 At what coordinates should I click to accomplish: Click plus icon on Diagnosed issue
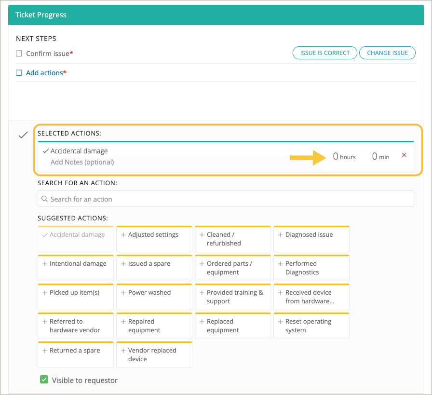coord(281,235)
